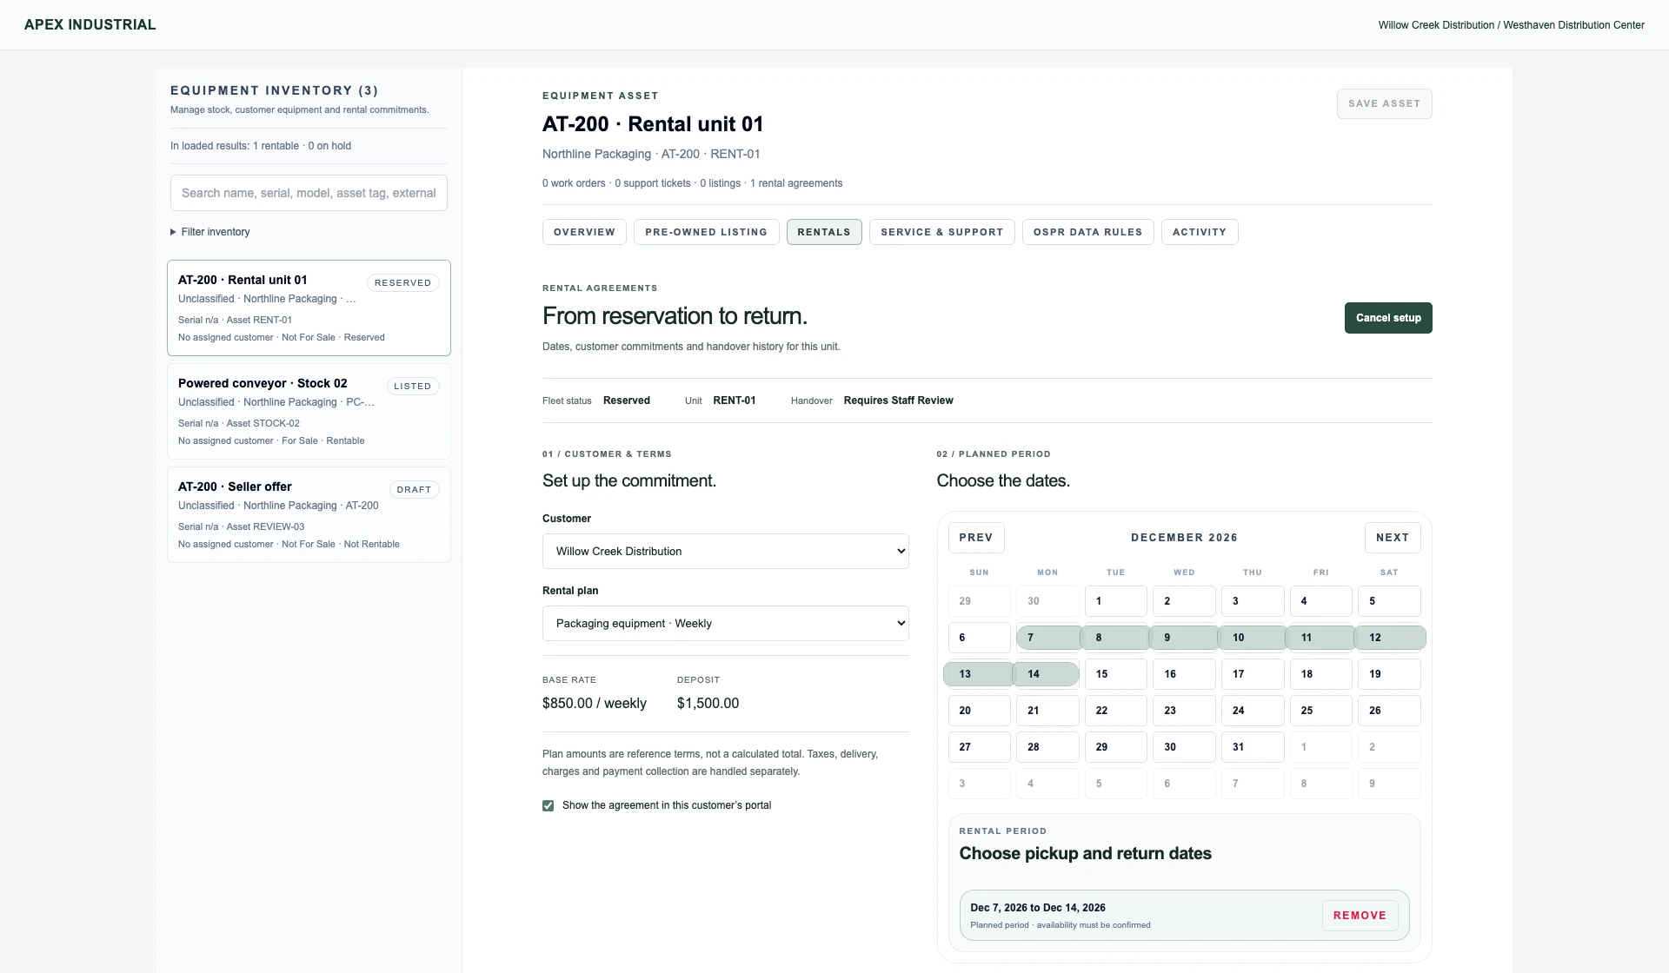Viewport: 1669px width, 973px height.
Task: Select December 14 in calendar
Action: (x=1047, y=674)
